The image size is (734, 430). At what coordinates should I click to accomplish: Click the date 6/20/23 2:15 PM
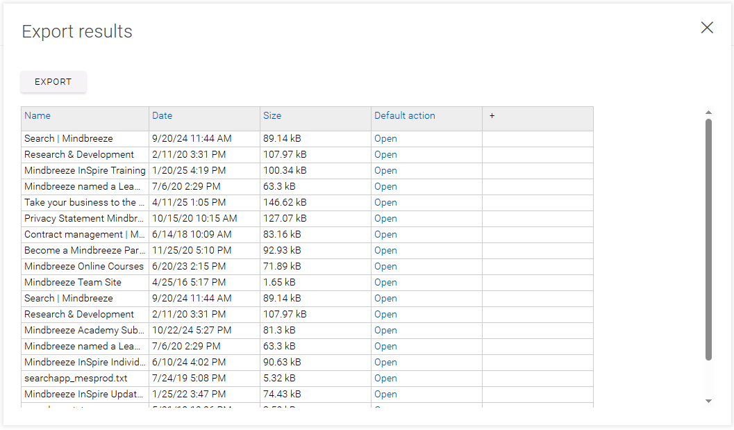pos(189,266)
